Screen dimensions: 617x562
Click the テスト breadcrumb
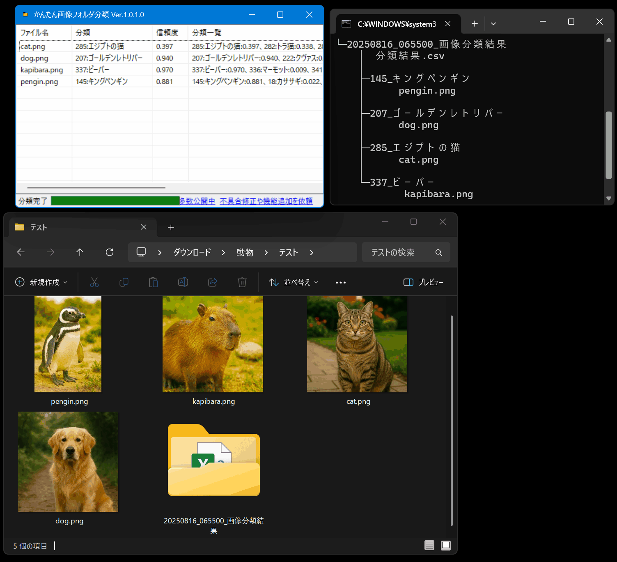289,252
